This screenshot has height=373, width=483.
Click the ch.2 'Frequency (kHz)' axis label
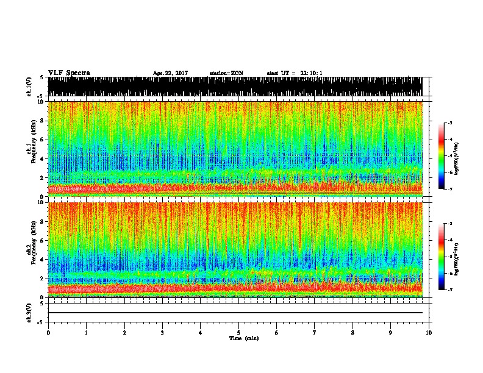point(35,243)
